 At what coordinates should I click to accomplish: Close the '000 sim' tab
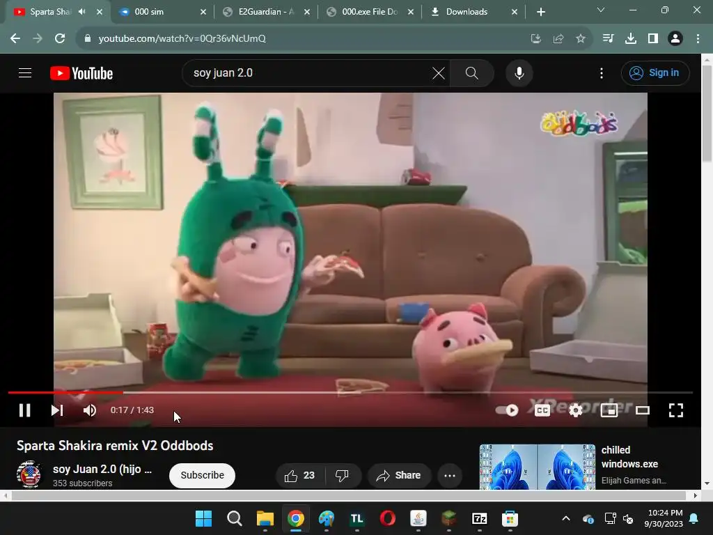tap(203, 13)
